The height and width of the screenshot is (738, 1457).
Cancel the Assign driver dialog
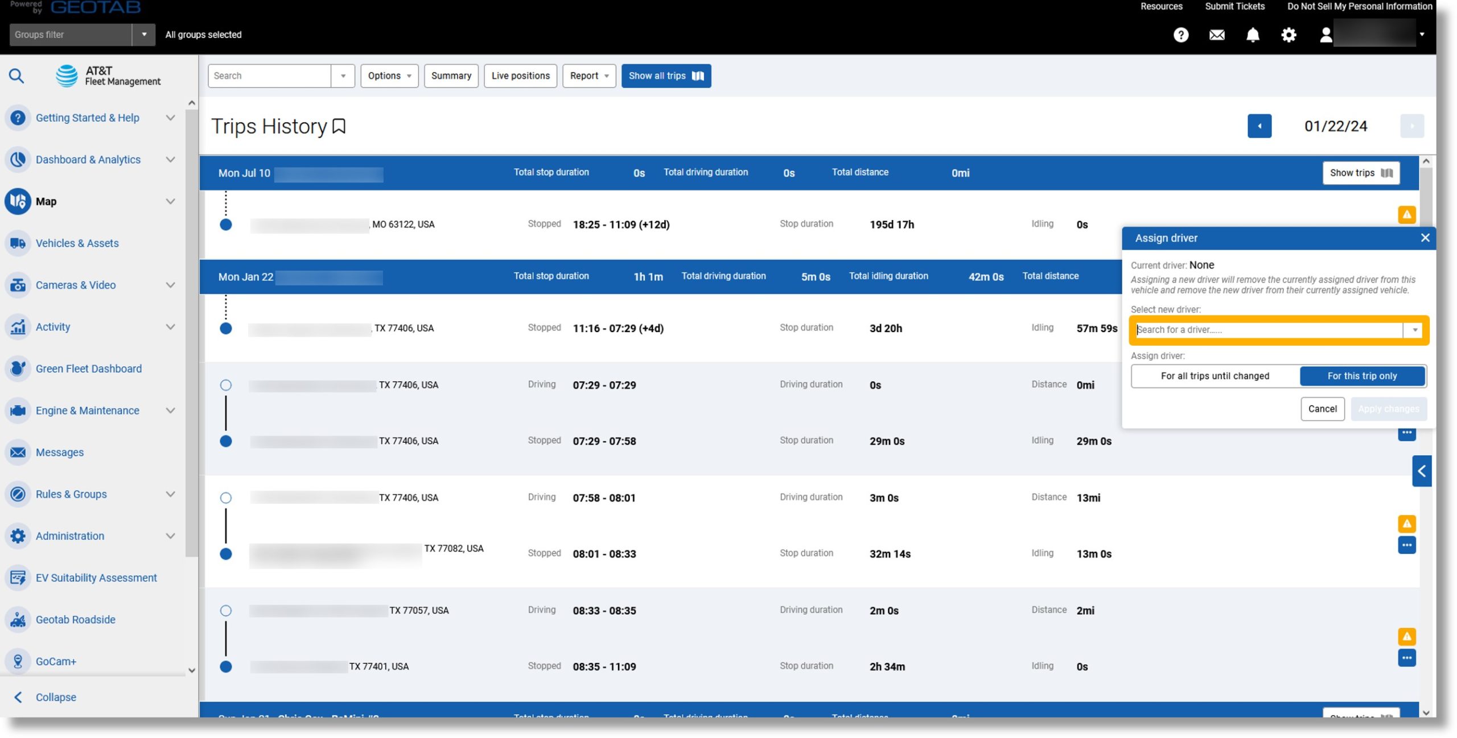point(1322,409)
